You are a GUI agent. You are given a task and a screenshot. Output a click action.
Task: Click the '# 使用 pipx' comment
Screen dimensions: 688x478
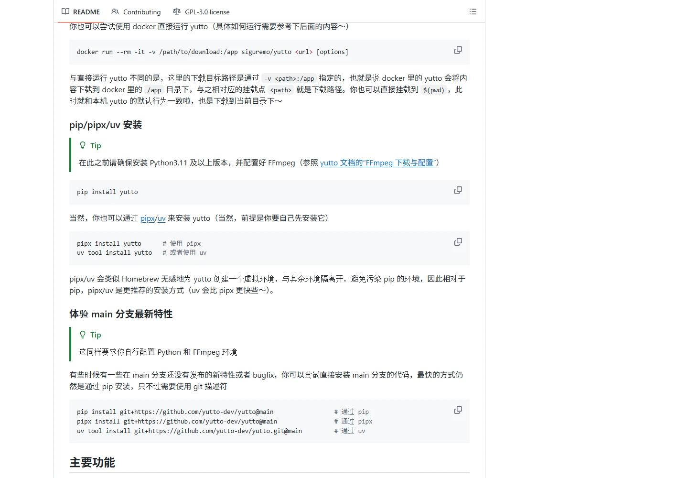(x=182, y=243)
